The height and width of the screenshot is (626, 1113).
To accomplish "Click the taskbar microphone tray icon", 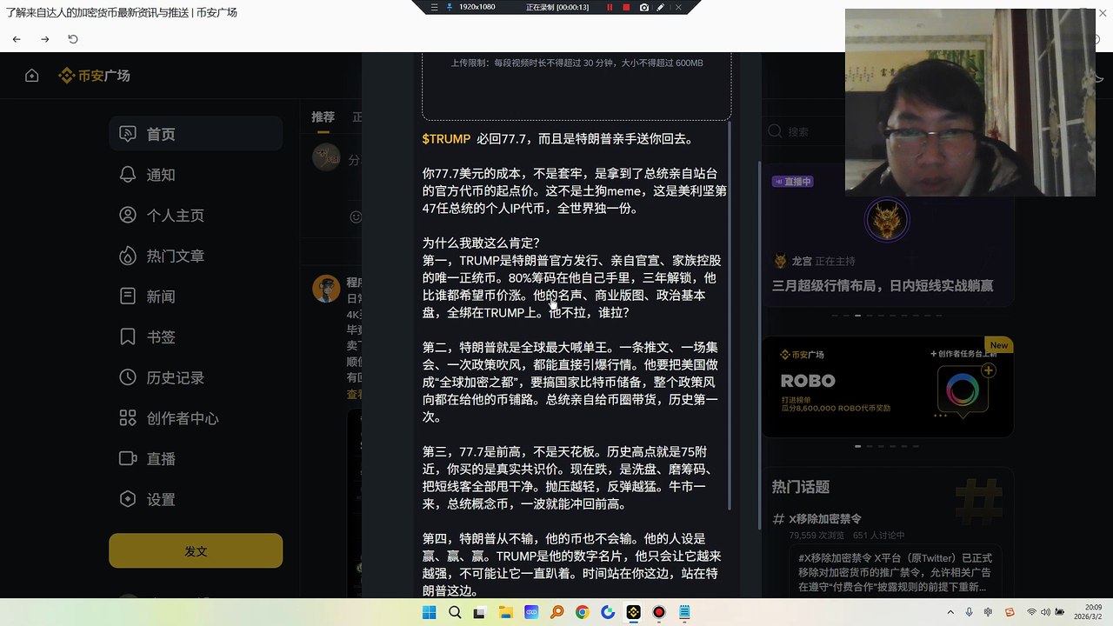I will 970,613.
